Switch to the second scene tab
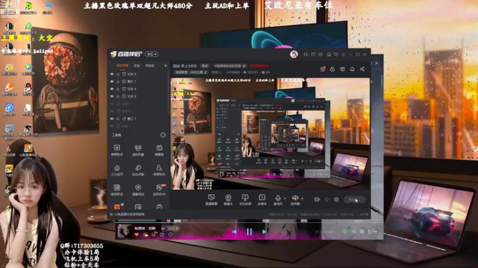478x268 pixels. pyautogui.click(x=137, y=66)
